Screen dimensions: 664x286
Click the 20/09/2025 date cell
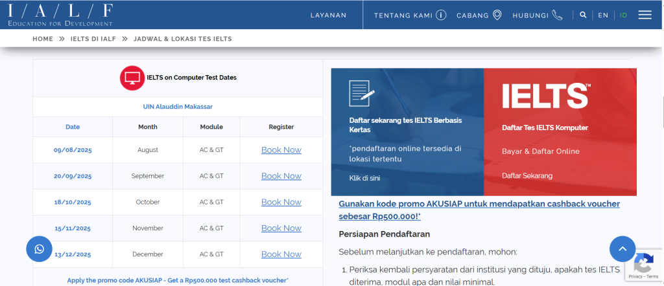(73, 176)
